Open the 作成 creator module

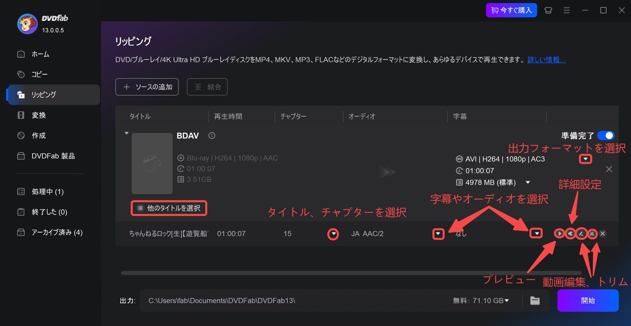(54, 135)
